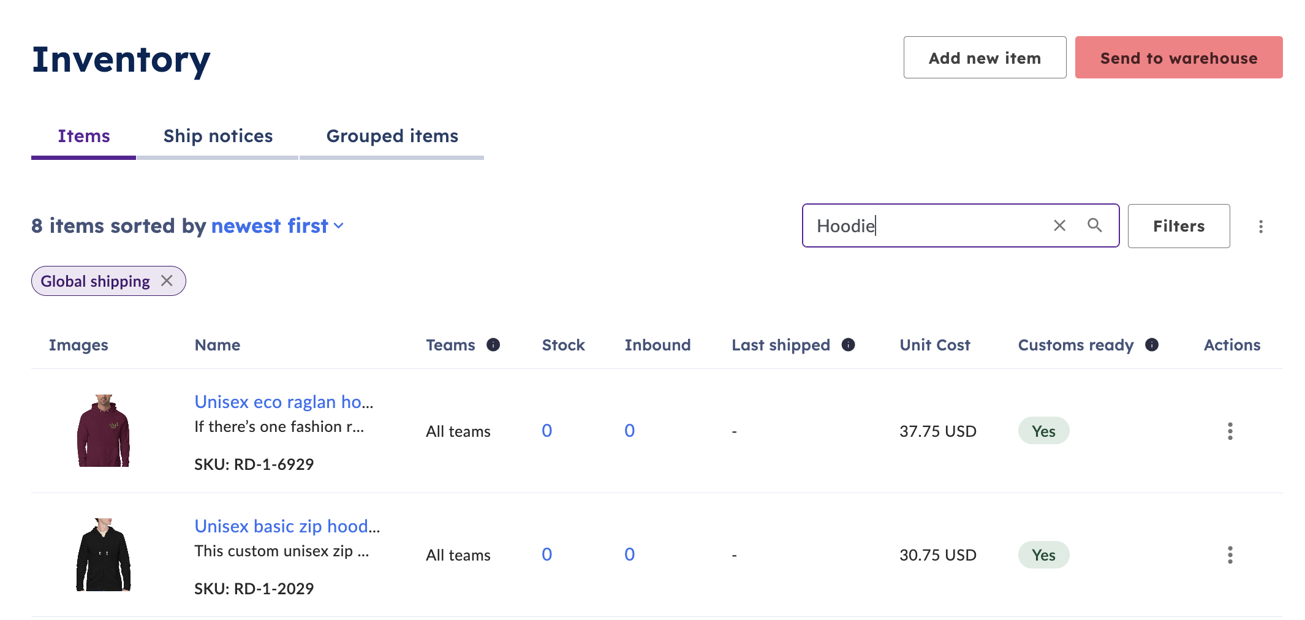Click the Teams column info icon
Viewport: 1305px width, 620px height.
[493, 345]
